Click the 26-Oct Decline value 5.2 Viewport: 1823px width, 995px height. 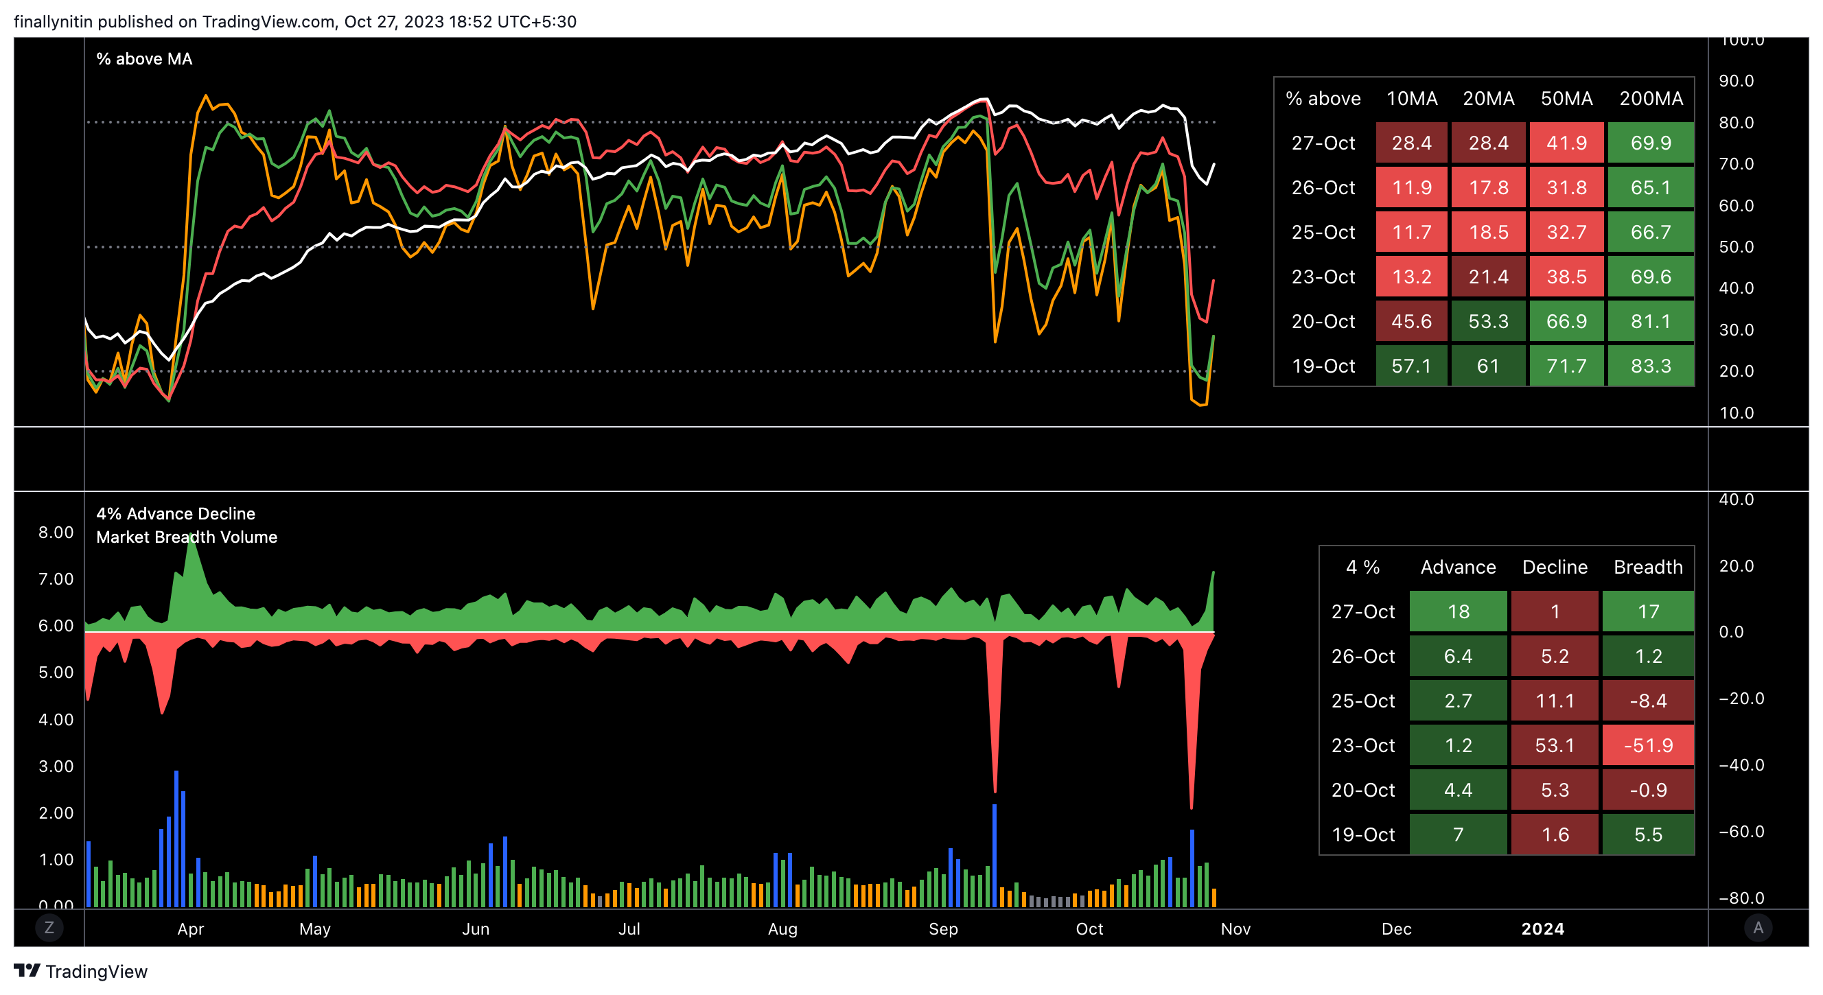click(1555, 656)
